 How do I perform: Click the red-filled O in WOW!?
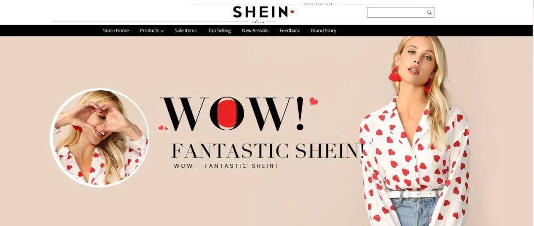click(x=227, y=113)
